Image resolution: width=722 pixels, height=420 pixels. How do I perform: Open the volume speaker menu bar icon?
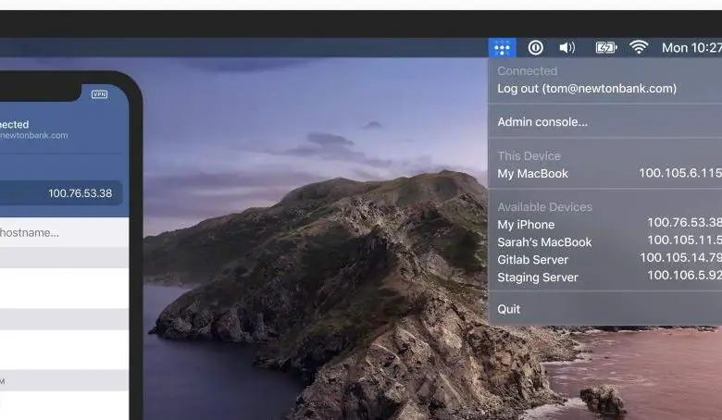(x=567, y=48)
